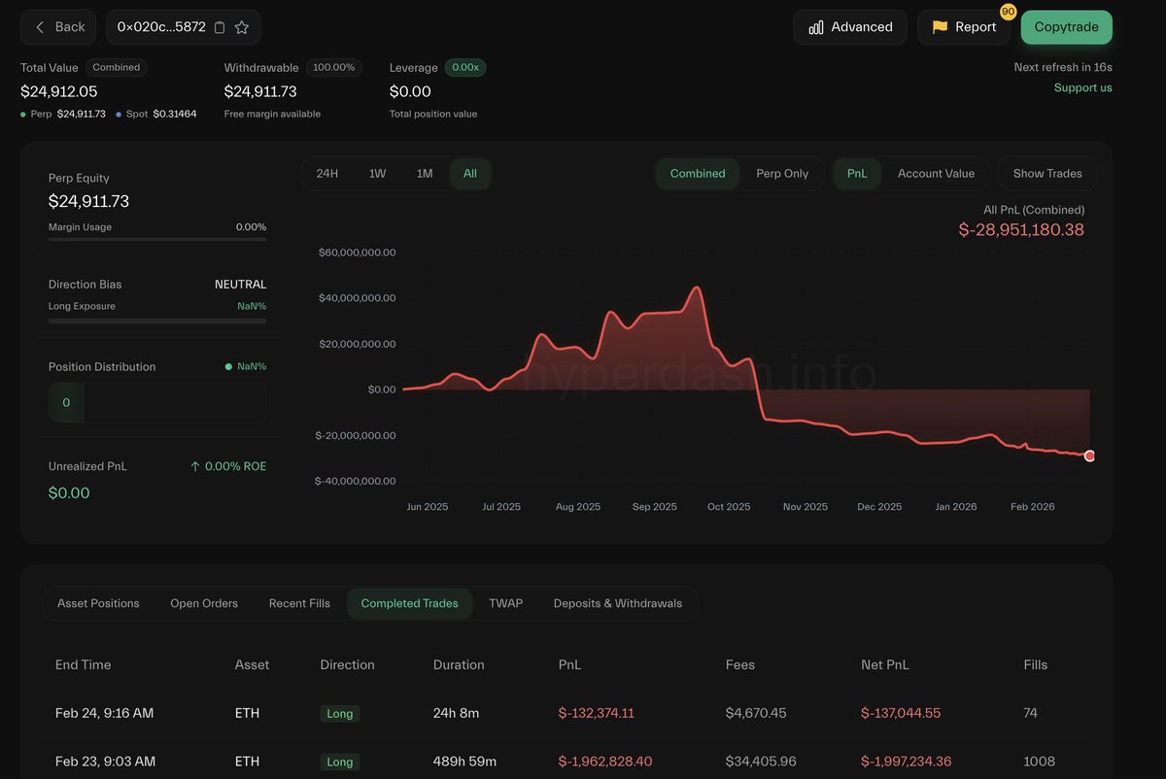The height and width of the screenshot is (779, 1166).
Task: Select the 1W time range
Action: coord(377,174)
